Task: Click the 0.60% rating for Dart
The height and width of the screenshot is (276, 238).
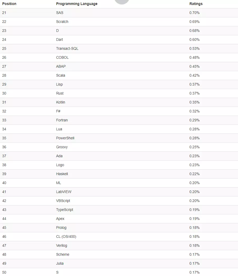Action: (x=194, y=40)
